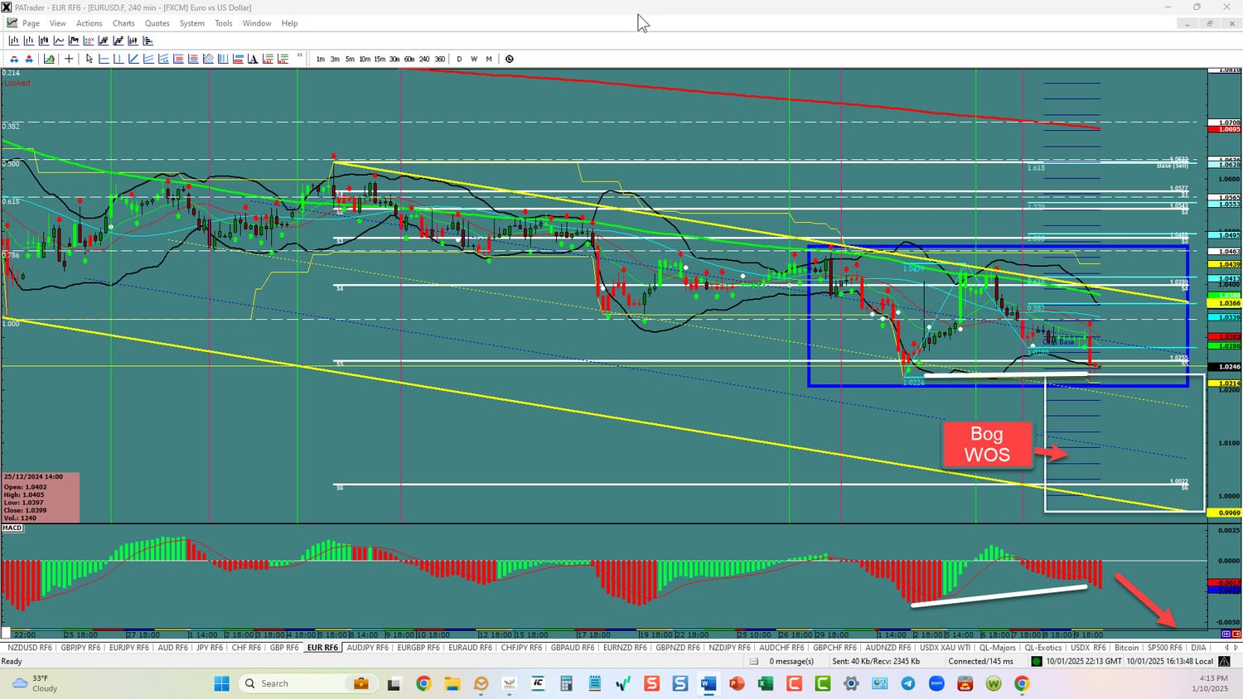Set timeframe to 1m

click(x=321, y=59)
